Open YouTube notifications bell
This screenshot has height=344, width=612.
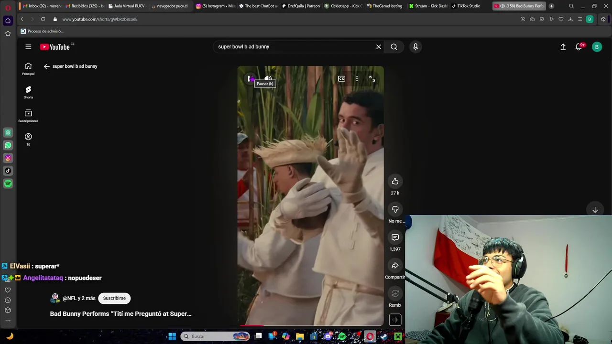pos(579,47)
